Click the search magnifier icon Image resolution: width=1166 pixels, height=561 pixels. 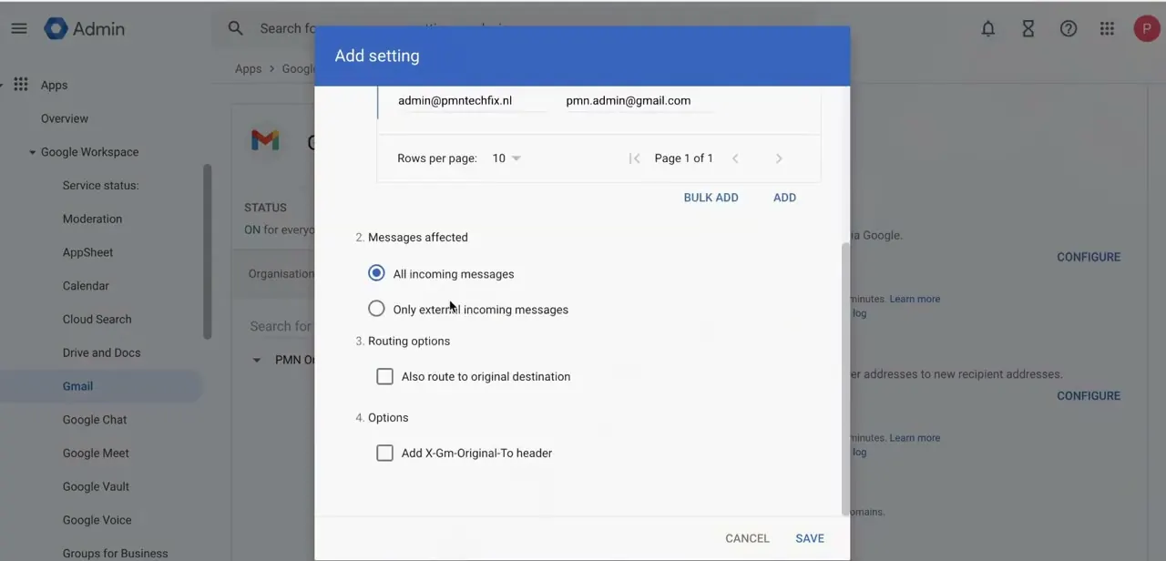click(x=236, y=28)
